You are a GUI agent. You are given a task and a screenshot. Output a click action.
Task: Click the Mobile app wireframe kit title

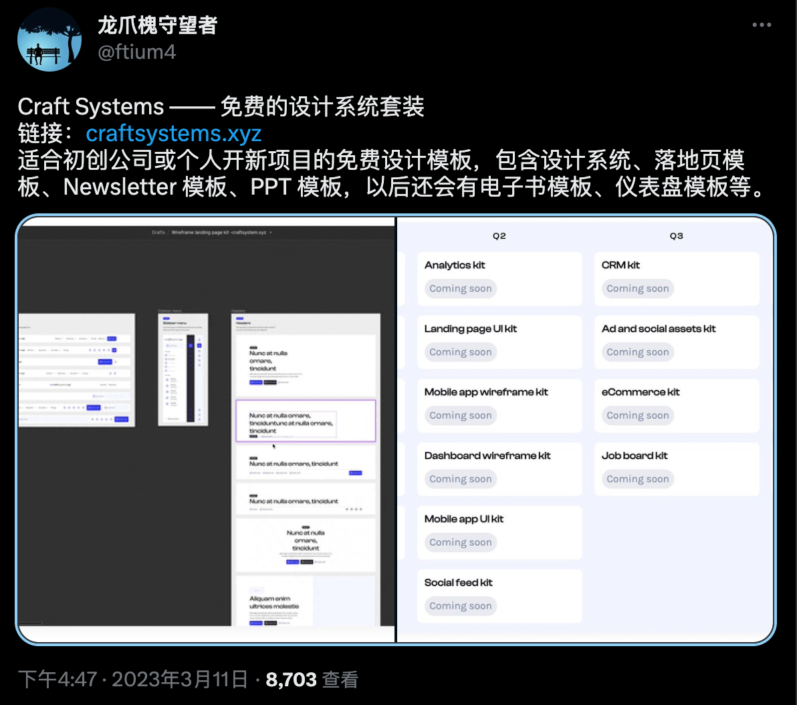pos(486,392)
